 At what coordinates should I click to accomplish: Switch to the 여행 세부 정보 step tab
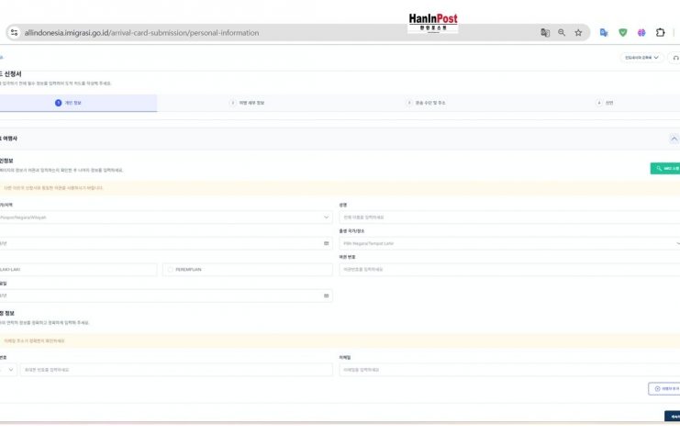246,103
